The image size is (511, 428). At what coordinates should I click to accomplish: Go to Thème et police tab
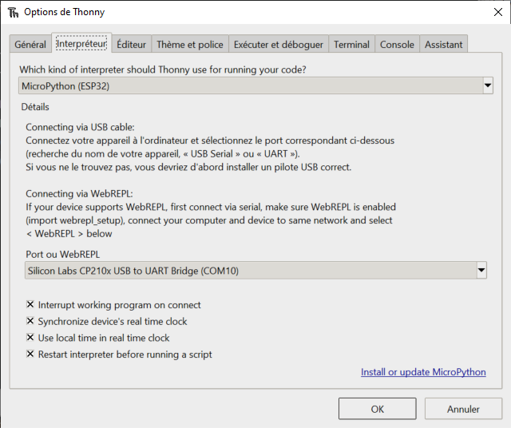tap(190, 45)
